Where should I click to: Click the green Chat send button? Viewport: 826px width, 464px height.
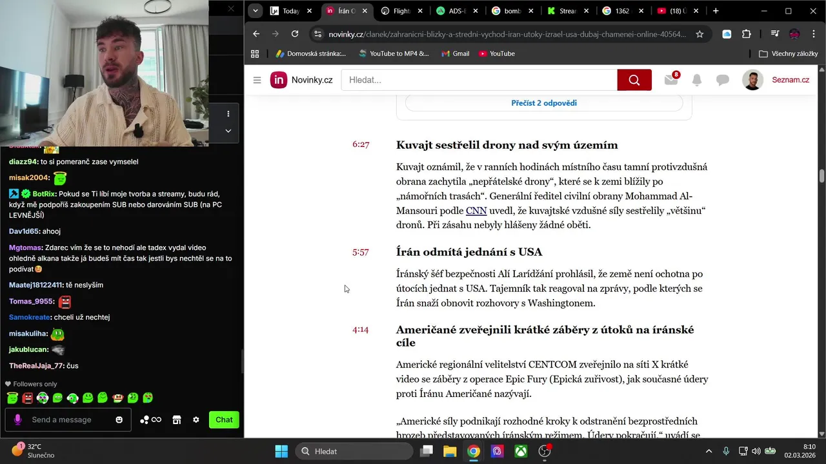point(224,420)
